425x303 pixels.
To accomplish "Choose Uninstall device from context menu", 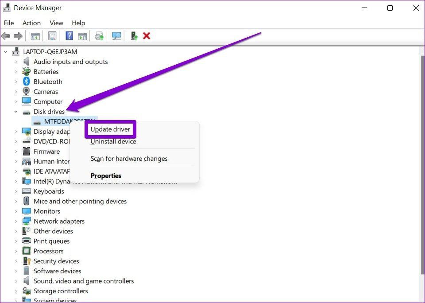I will [x=113, y=141].
